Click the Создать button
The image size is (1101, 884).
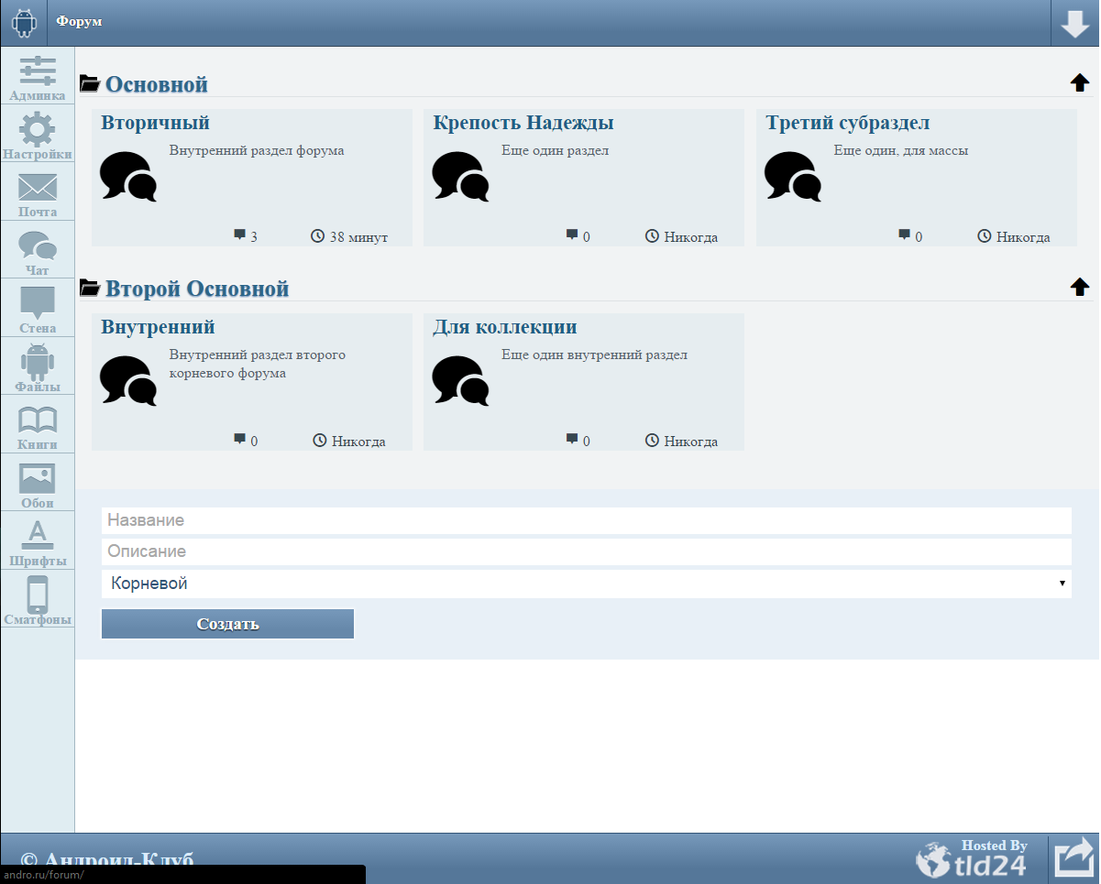(227, 624)
